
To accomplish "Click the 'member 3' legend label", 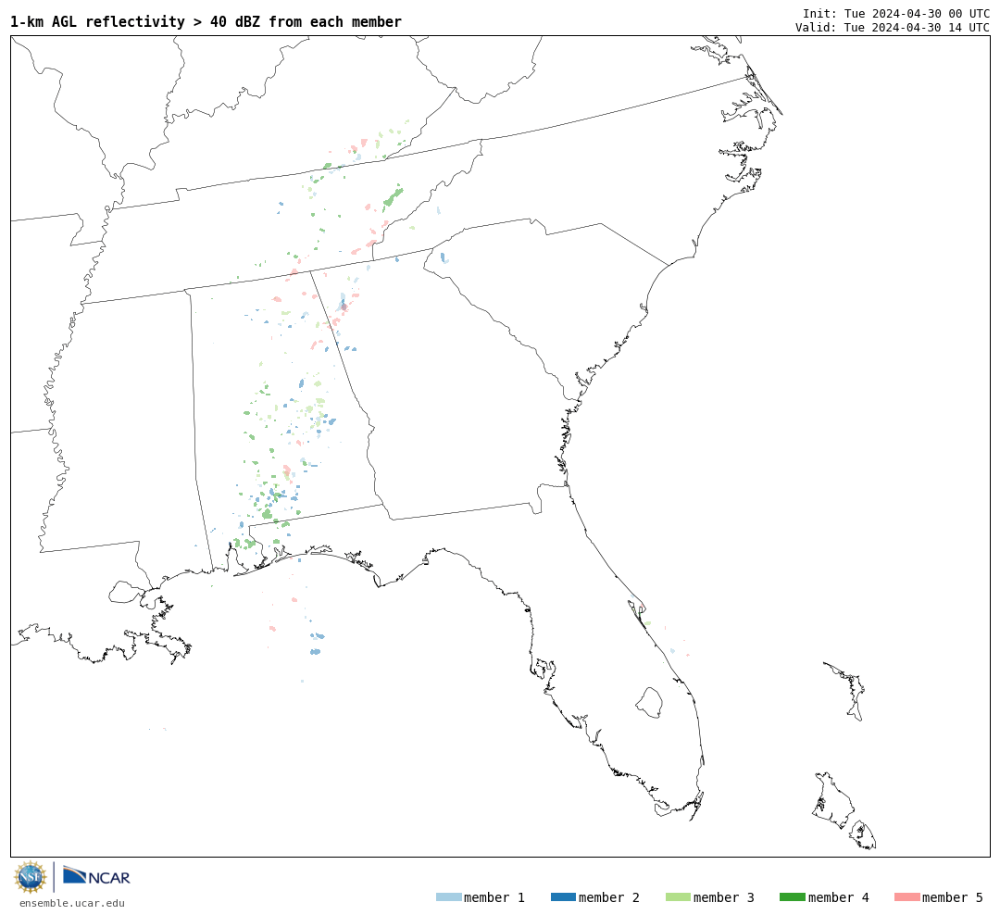I will coord(724,897).
